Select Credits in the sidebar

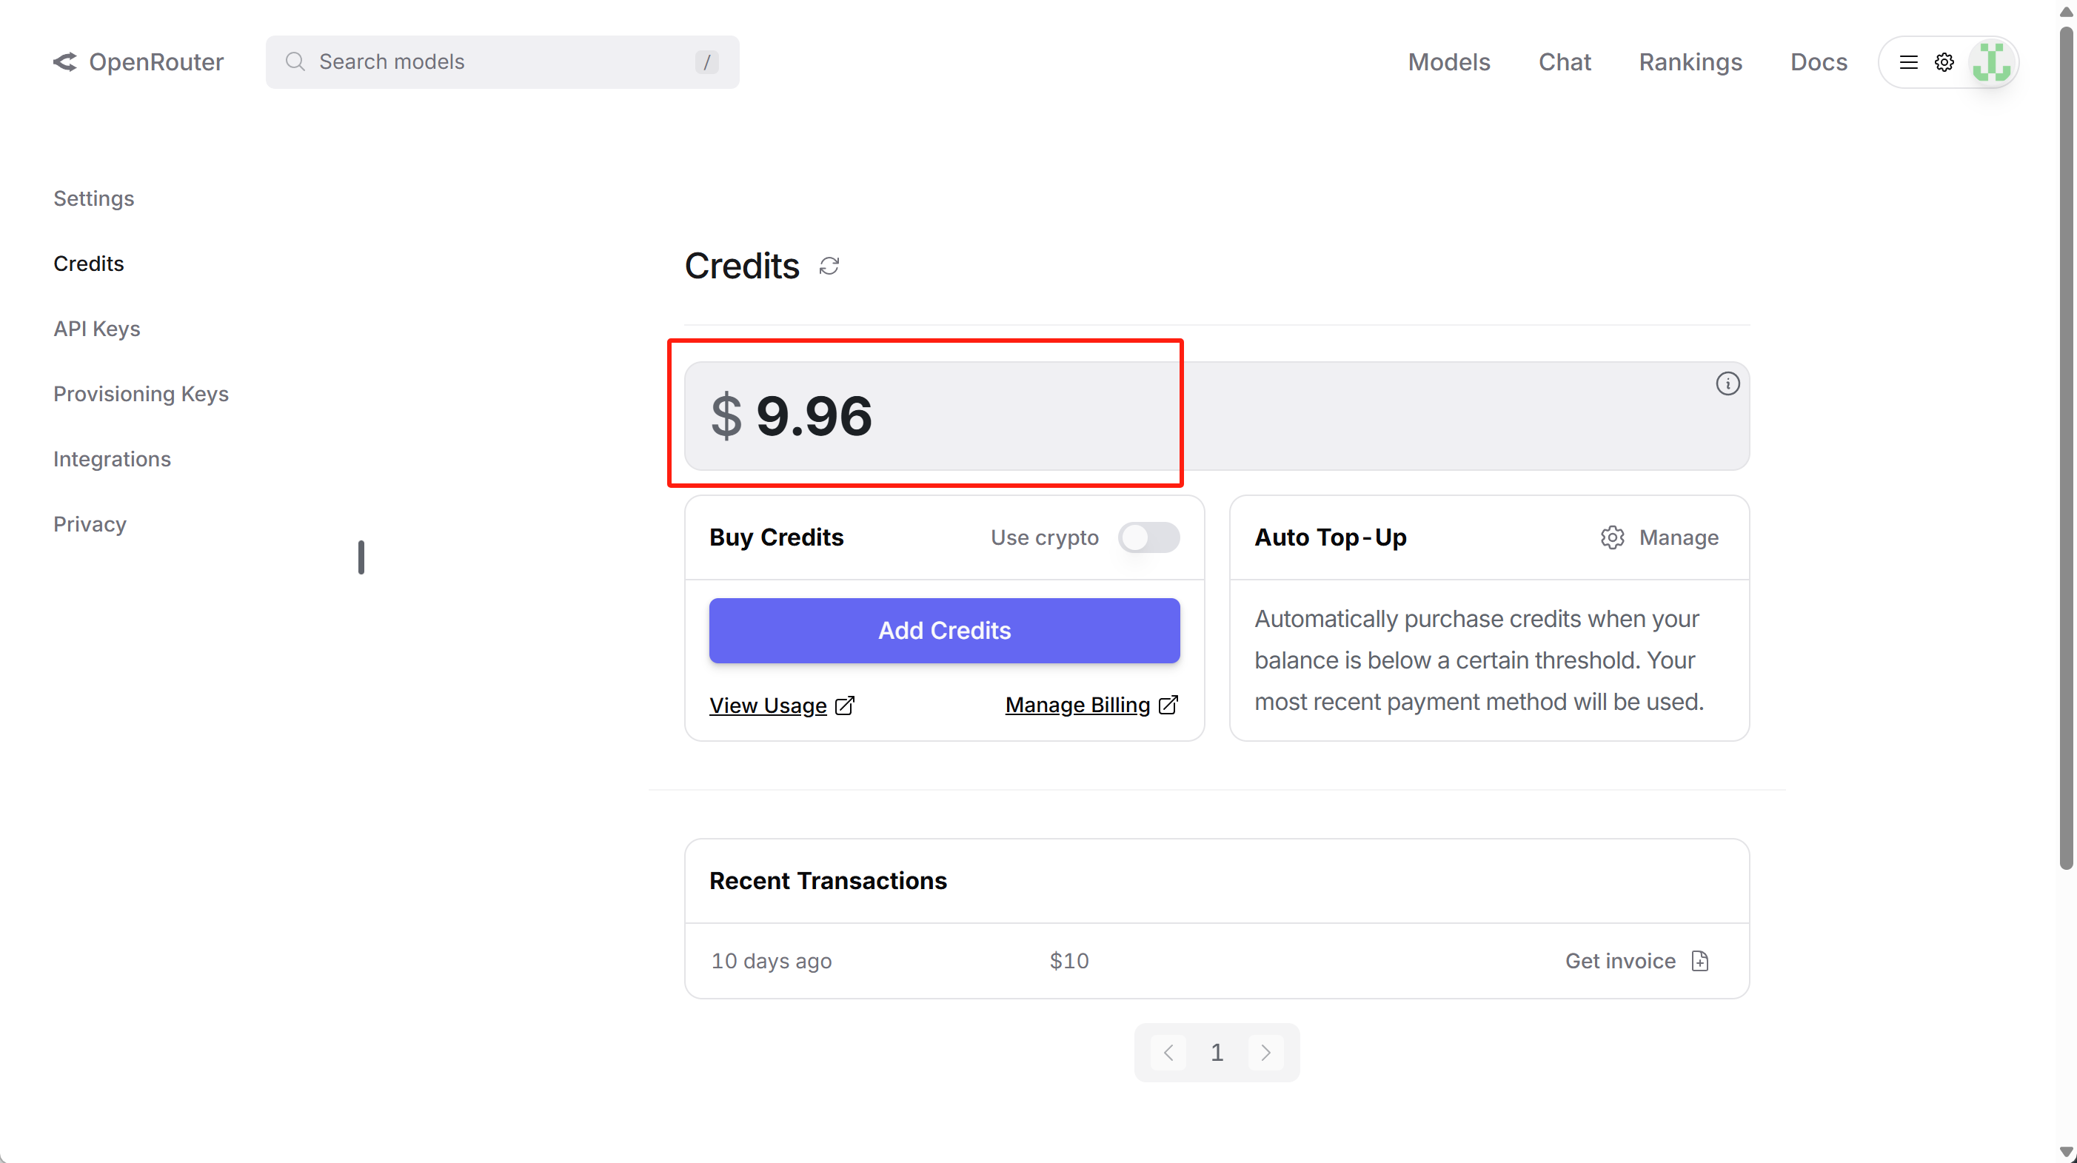click(89, 264)
